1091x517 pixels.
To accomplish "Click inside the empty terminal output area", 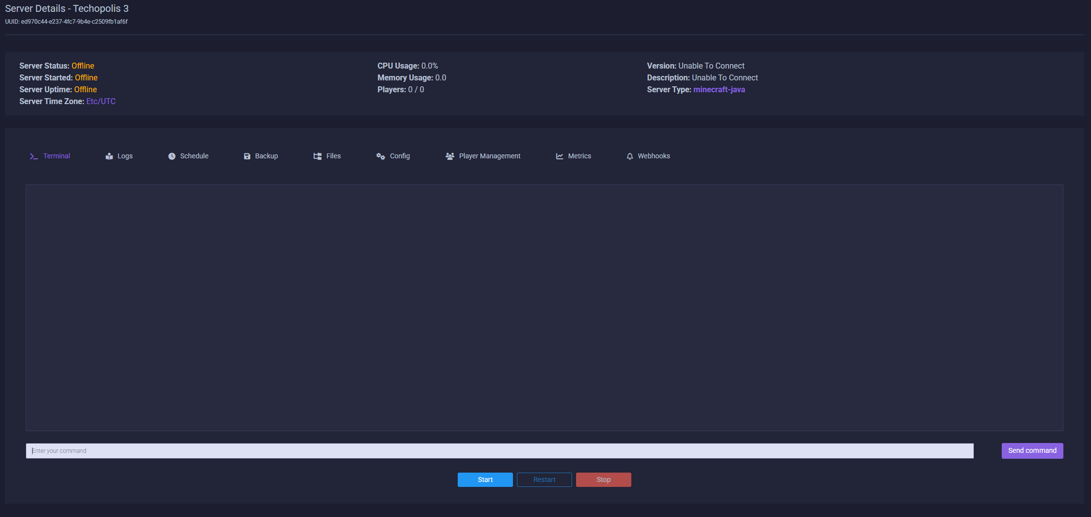I will coord(544,307).
